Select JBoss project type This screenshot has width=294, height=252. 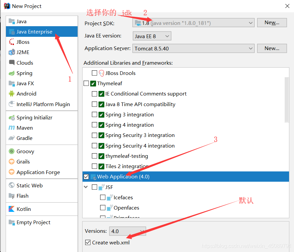tap(42, 42)
